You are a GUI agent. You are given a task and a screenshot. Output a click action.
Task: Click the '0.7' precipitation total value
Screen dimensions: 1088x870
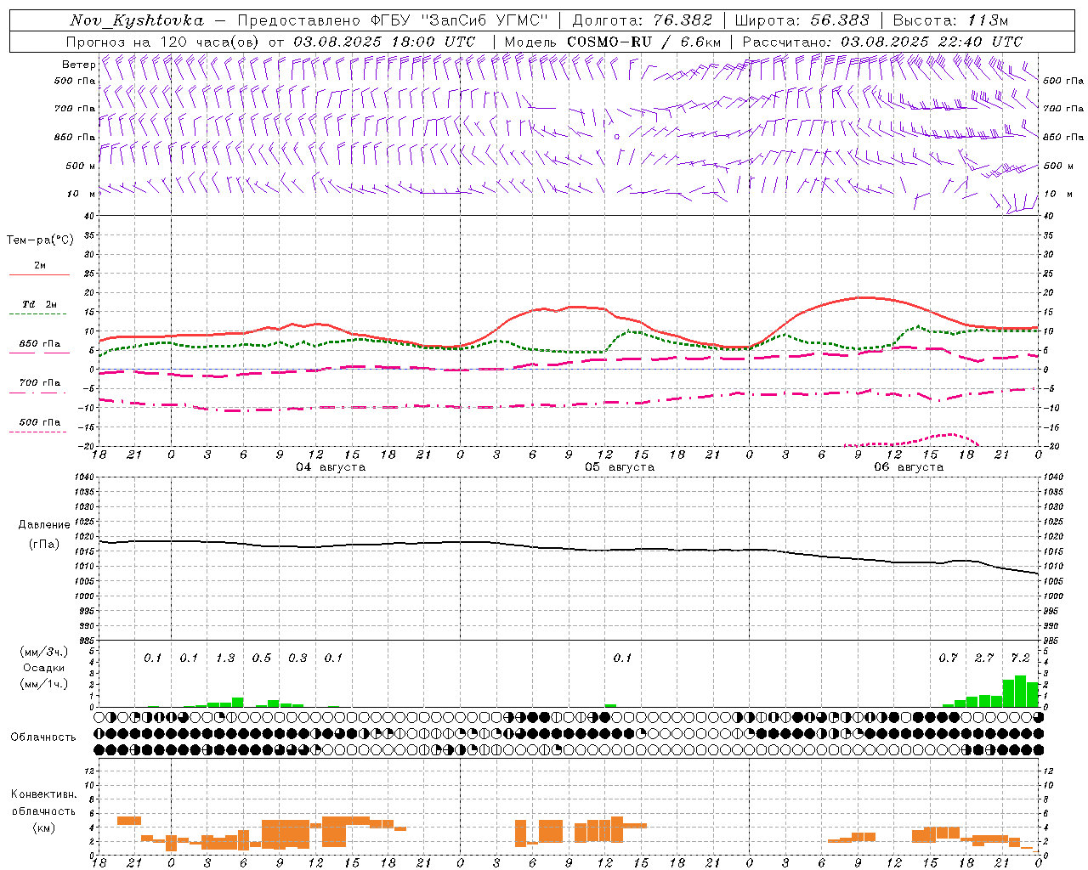pyautogui.click(x=948, y=658)
